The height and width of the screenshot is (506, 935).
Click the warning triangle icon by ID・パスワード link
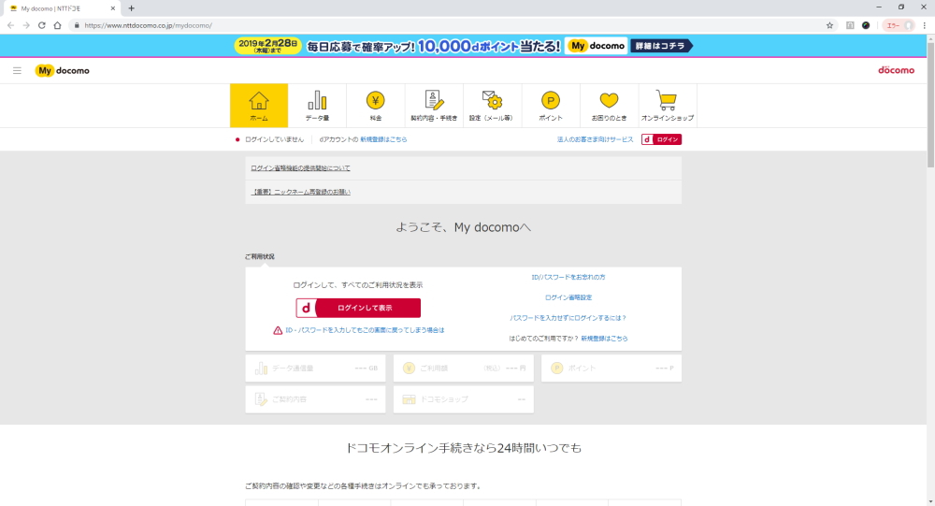pos(278,330)
